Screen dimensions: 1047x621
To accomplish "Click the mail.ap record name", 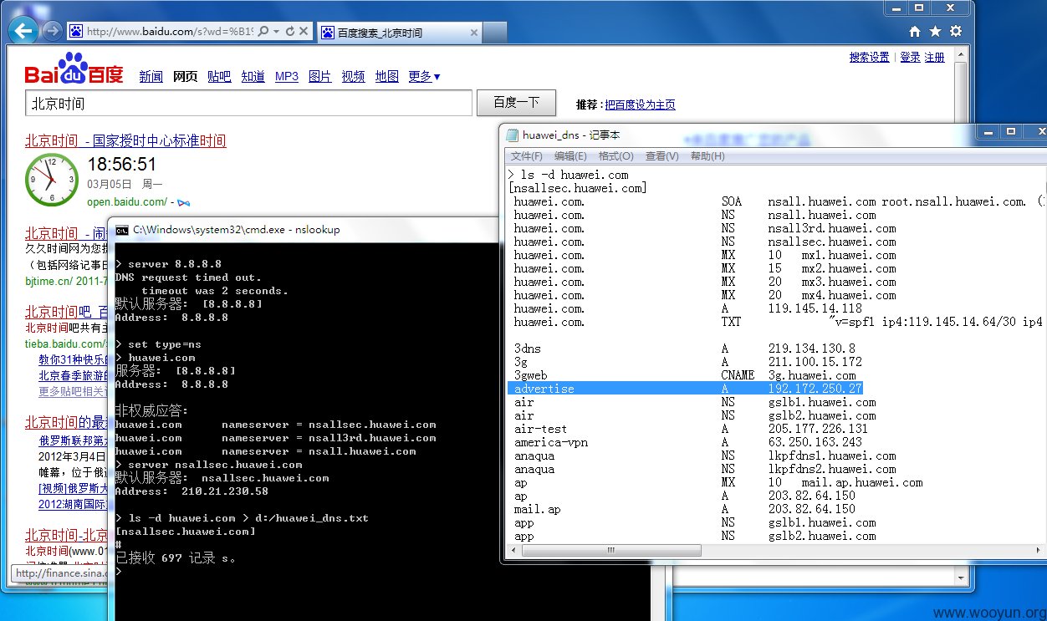I will [538, 509].
